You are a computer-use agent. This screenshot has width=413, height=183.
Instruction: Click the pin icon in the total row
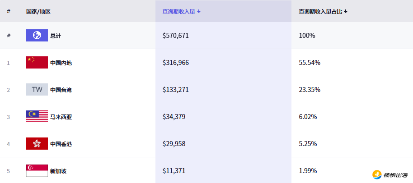pyautogui.click(x=9, y=36)
